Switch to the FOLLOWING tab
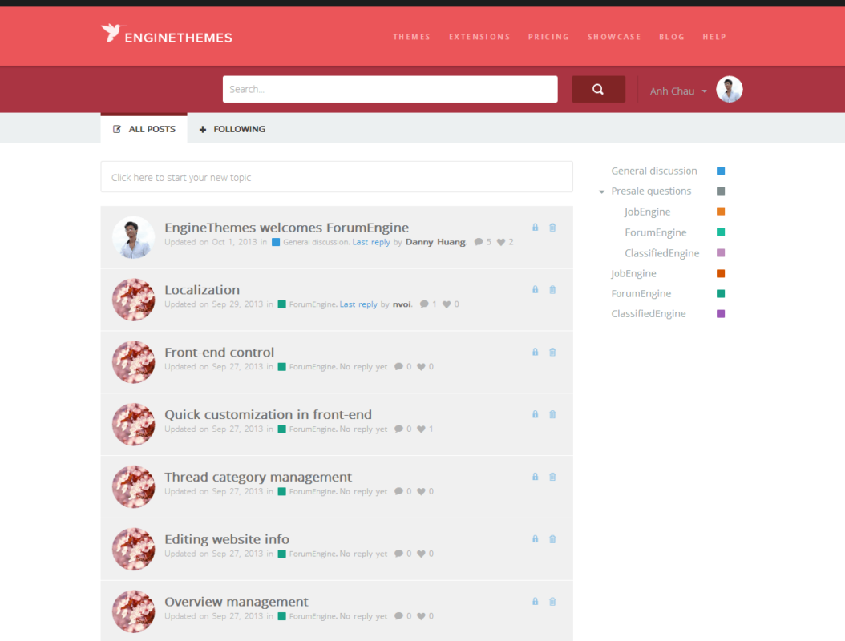The width and height of the screenshot is (845, 641). pos(237,128)
